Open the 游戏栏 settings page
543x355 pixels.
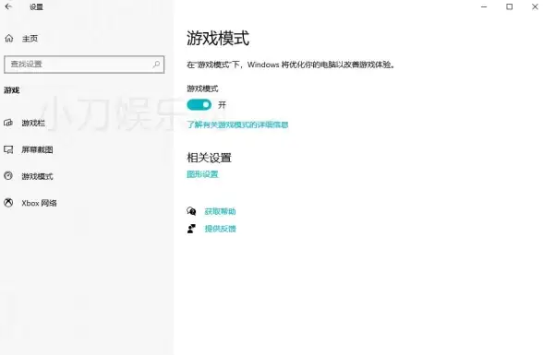pyautogui.click(x=33, y=123)
